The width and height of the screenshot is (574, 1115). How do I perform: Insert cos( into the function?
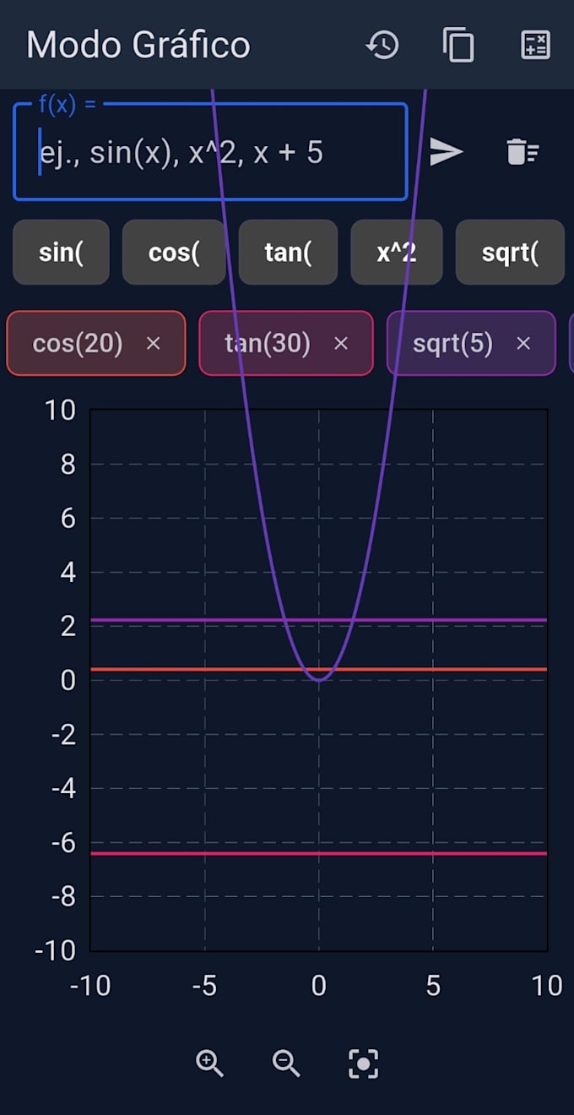[174, 252]
